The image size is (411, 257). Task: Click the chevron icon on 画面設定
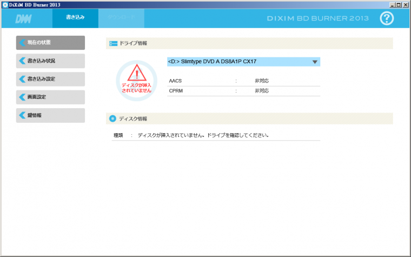(22, 97)
